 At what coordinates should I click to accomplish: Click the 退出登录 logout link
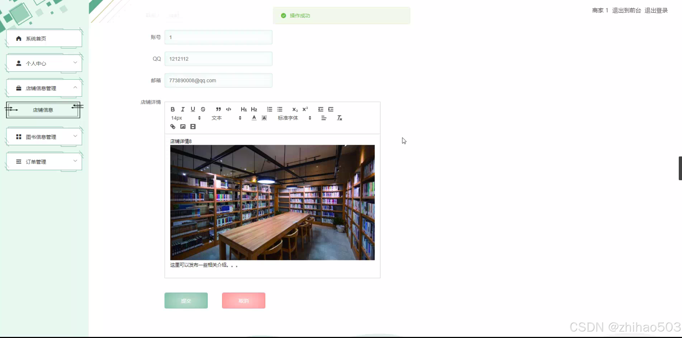coord(656,10)
